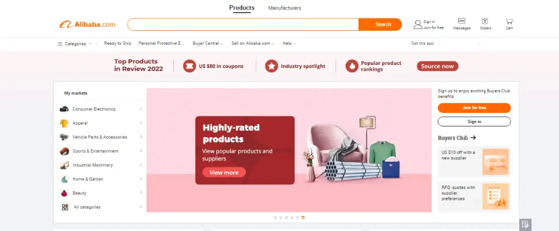The height and width of the screenshot is (231, 559).
Task: Expand the Categories dropdown menu
Action: pos(74,44)
